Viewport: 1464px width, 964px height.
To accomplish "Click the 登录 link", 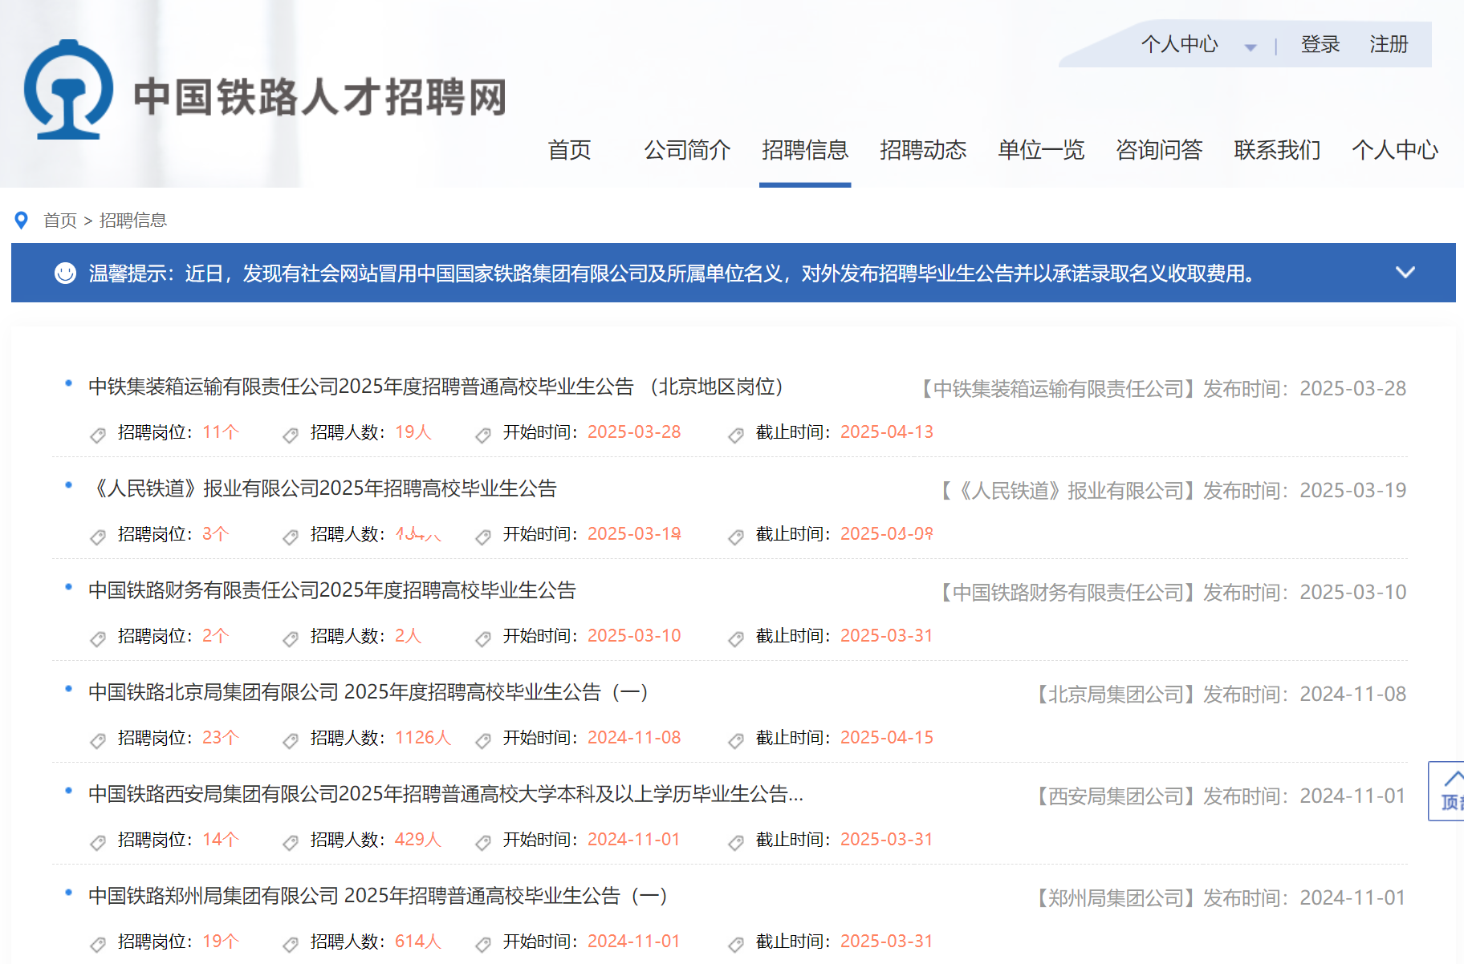I will [1320, 44].
